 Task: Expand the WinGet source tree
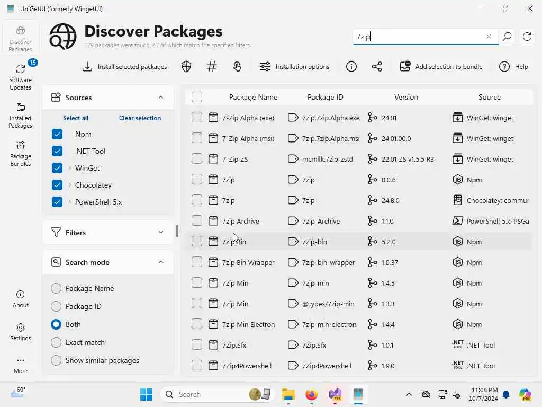click(x=70, y=168)
